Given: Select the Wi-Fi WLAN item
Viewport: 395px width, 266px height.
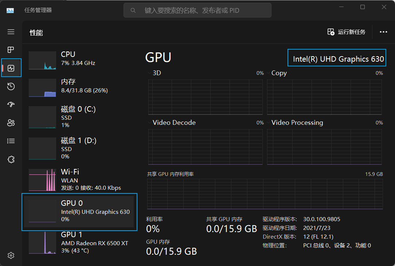Looking at the screenshot, I should [x=79, y=180].
